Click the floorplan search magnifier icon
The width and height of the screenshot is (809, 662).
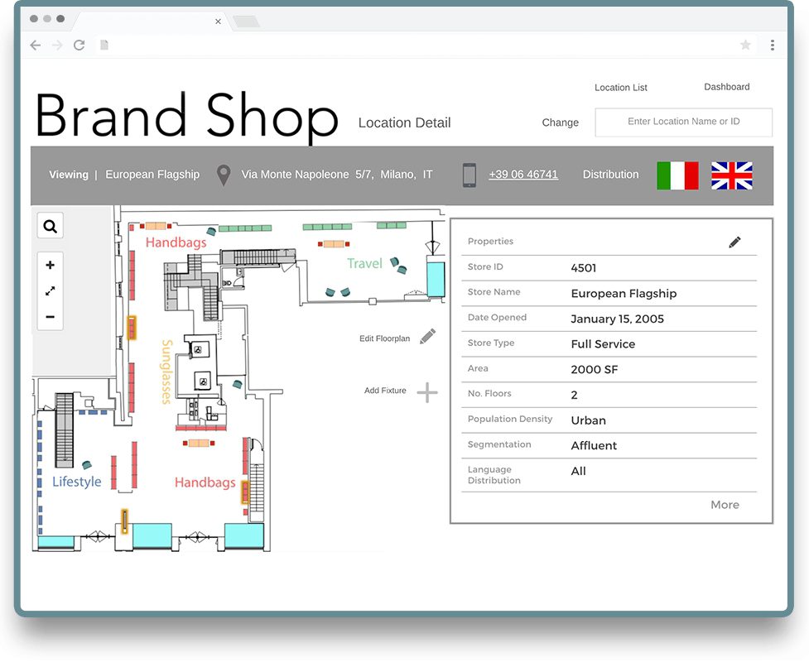pyautogui.click(x=51, y=226)
